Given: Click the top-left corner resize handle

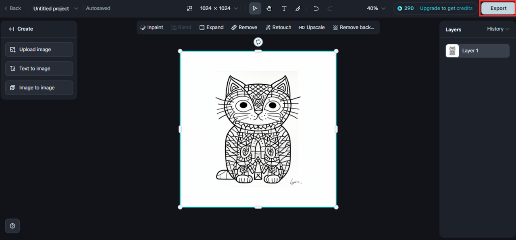Looking at the screenshot, I should [180, 51].
